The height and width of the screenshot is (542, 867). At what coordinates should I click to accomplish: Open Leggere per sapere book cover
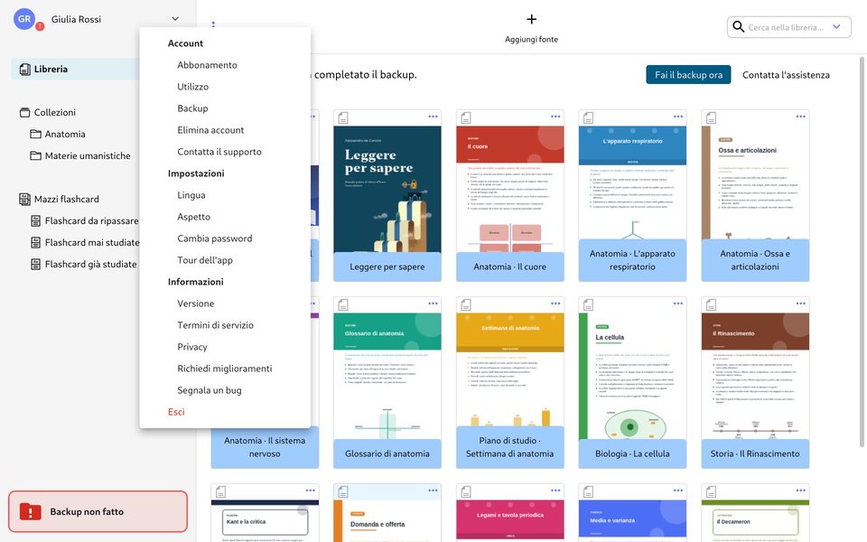tap(387, 189)
